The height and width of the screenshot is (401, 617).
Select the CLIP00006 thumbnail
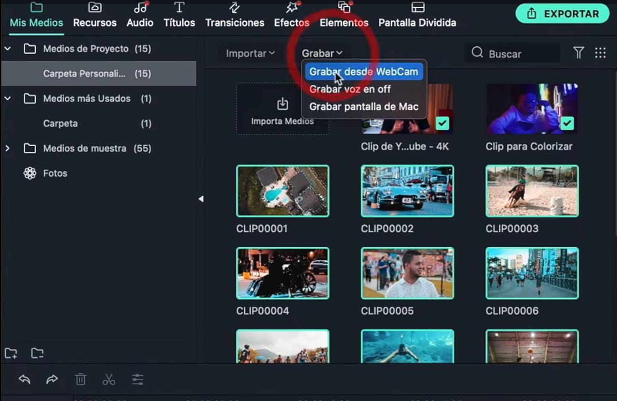pos(532,273)
